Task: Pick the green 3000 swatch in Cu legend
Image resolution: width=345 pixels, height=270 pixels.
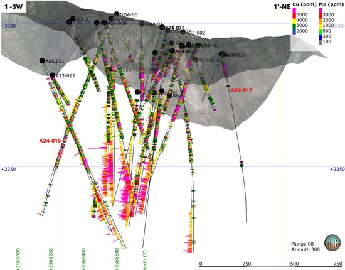Action: coord(294,26)
